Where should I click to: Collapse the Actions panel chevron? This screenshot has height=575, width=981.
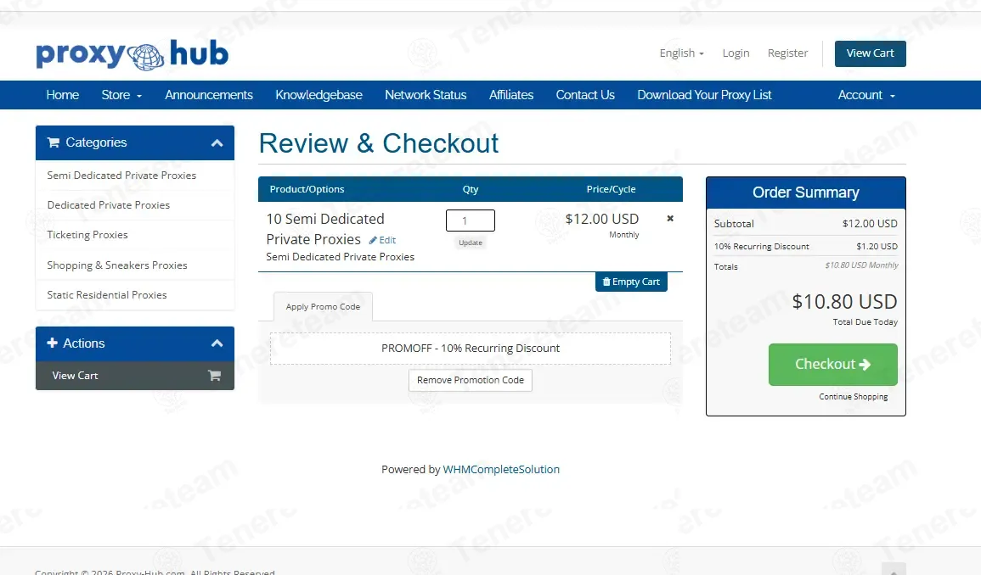pos(217,343)
